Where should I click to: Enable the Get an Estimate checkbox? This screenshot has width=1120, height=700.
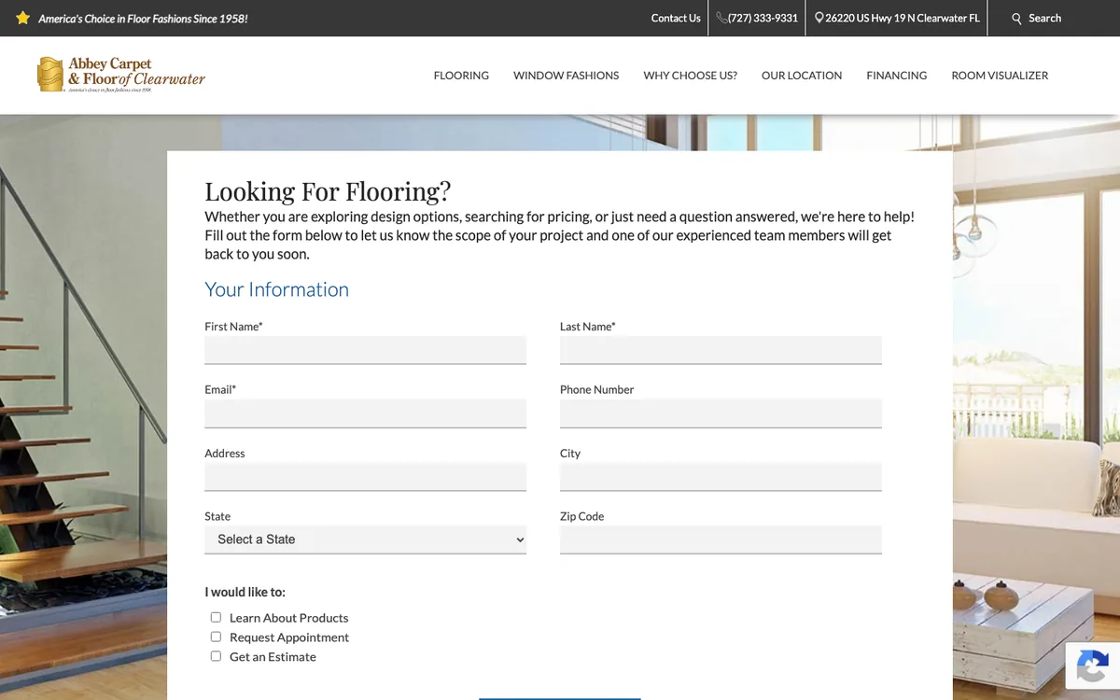[216, 656]
